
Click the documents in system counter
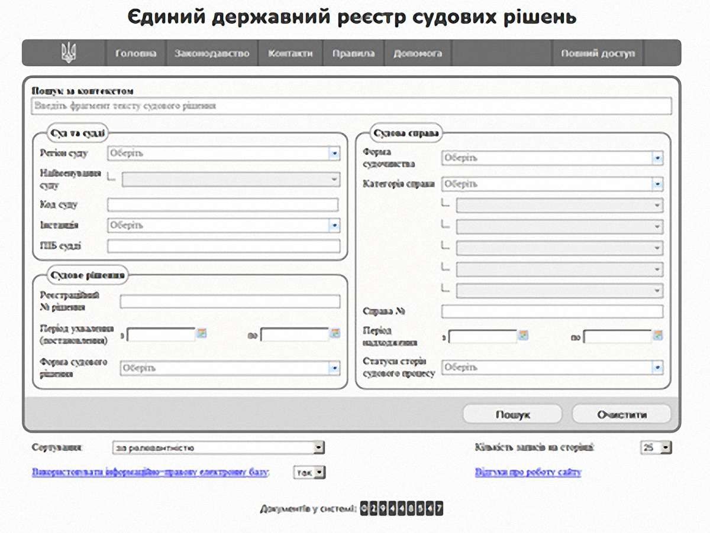click(x=402, y=508)
